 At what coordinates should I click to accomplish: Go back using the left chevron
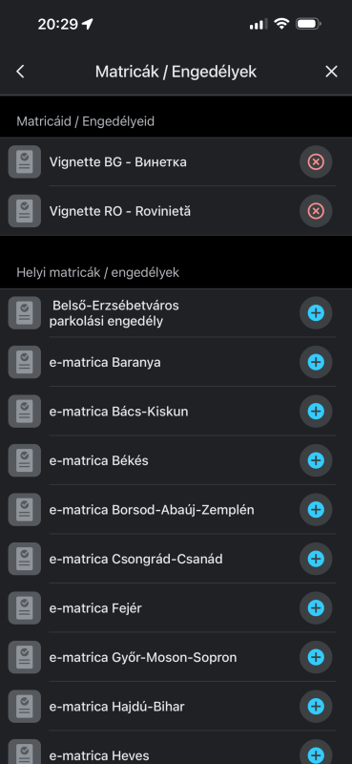(20, 72)
